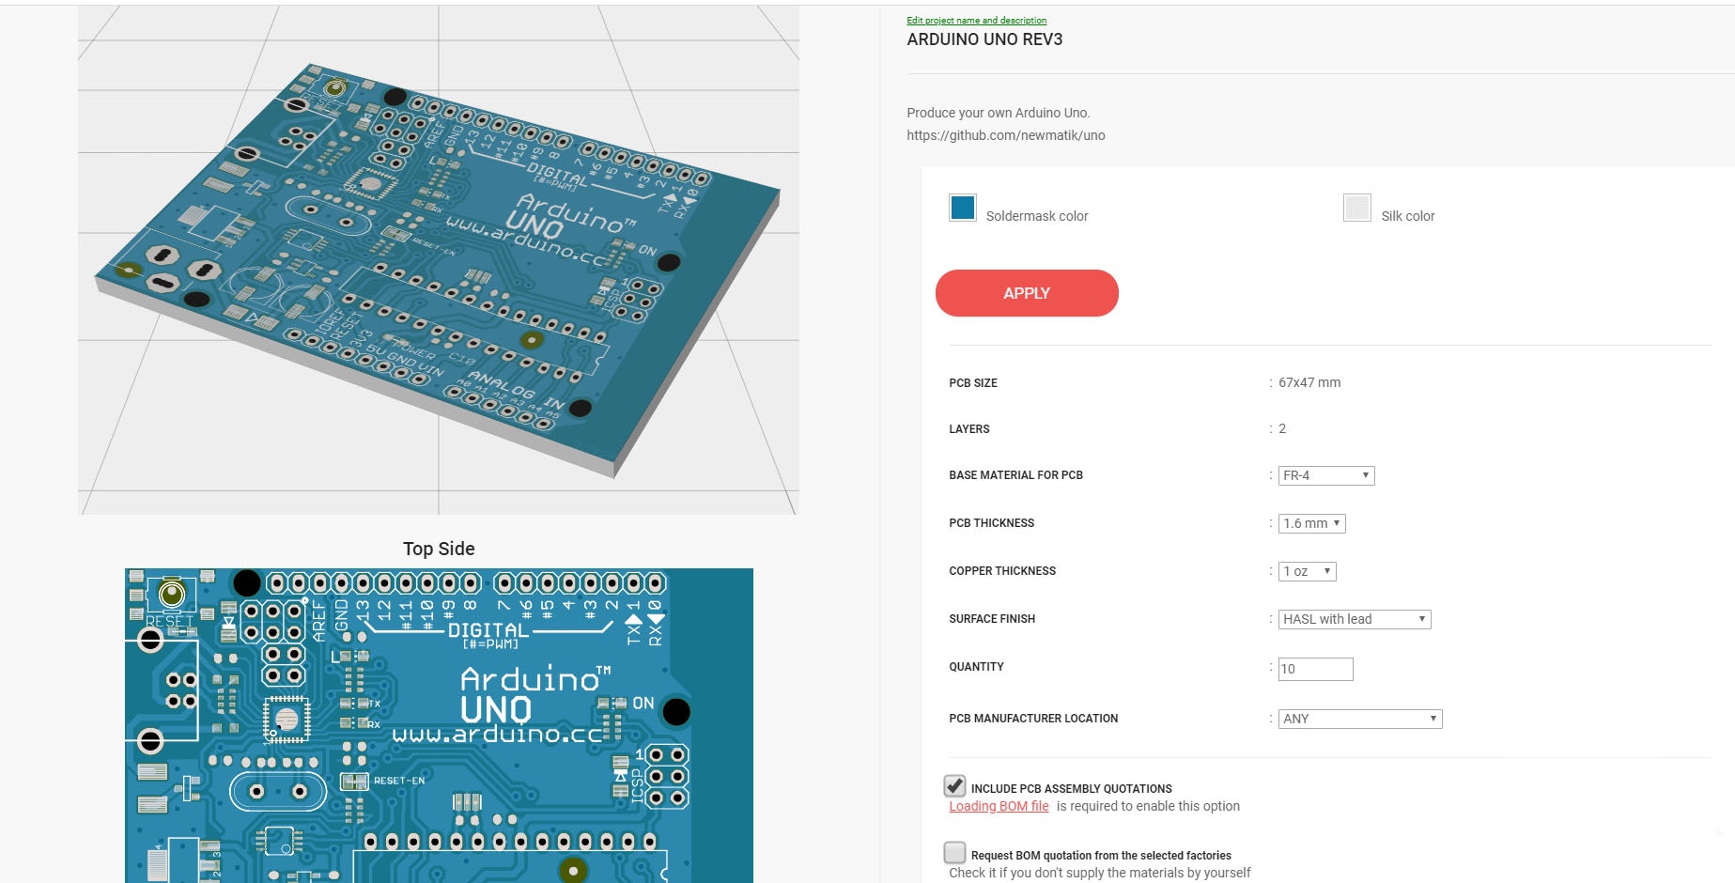Select the white Silk color swatch
The image size is (1735, 883).
coord(1357,208)
